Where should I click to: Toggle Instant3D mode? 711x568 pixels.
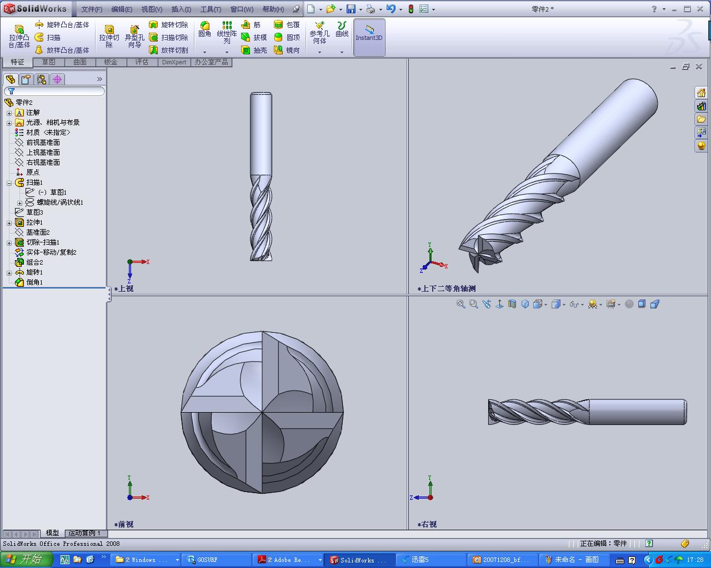(369, 38)
